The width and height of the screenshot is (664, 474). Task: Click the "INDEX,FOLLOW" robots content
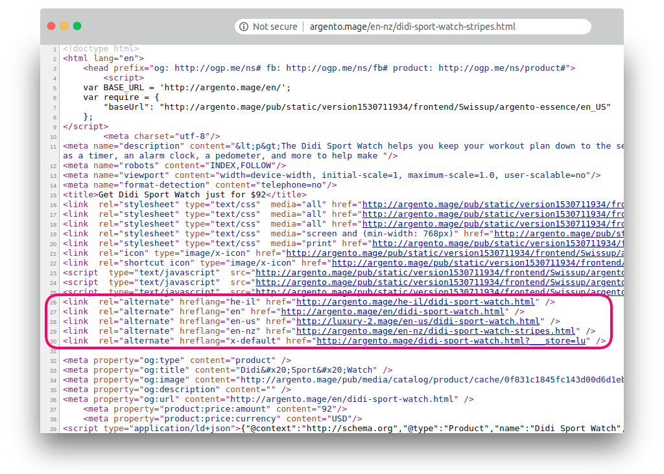pos(241,166)
